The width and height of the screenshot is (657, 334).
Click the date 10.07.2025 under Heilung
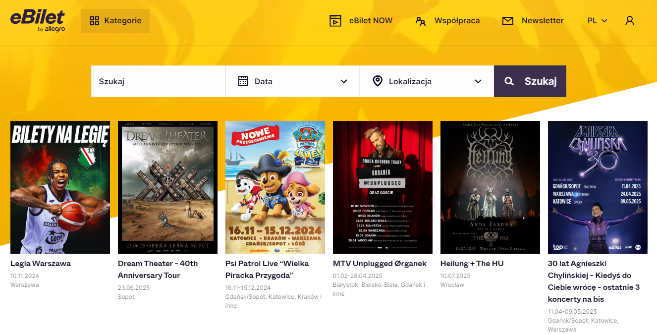[455, 276]
